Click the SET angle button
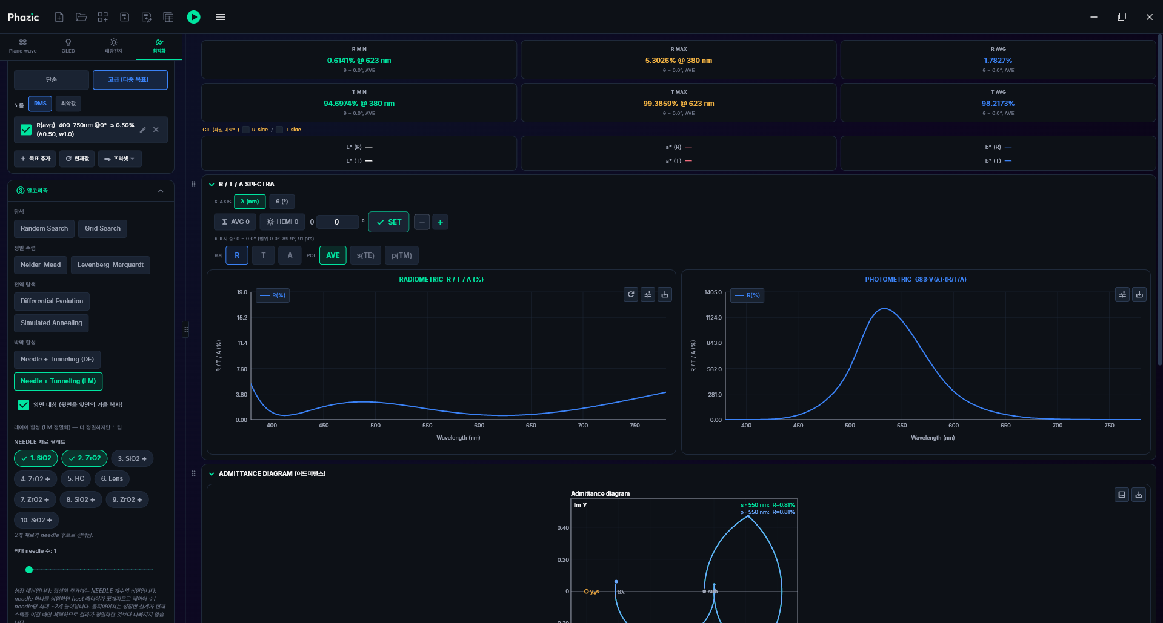This screenshot has width=1163, height=623. (x=388, y=222)
